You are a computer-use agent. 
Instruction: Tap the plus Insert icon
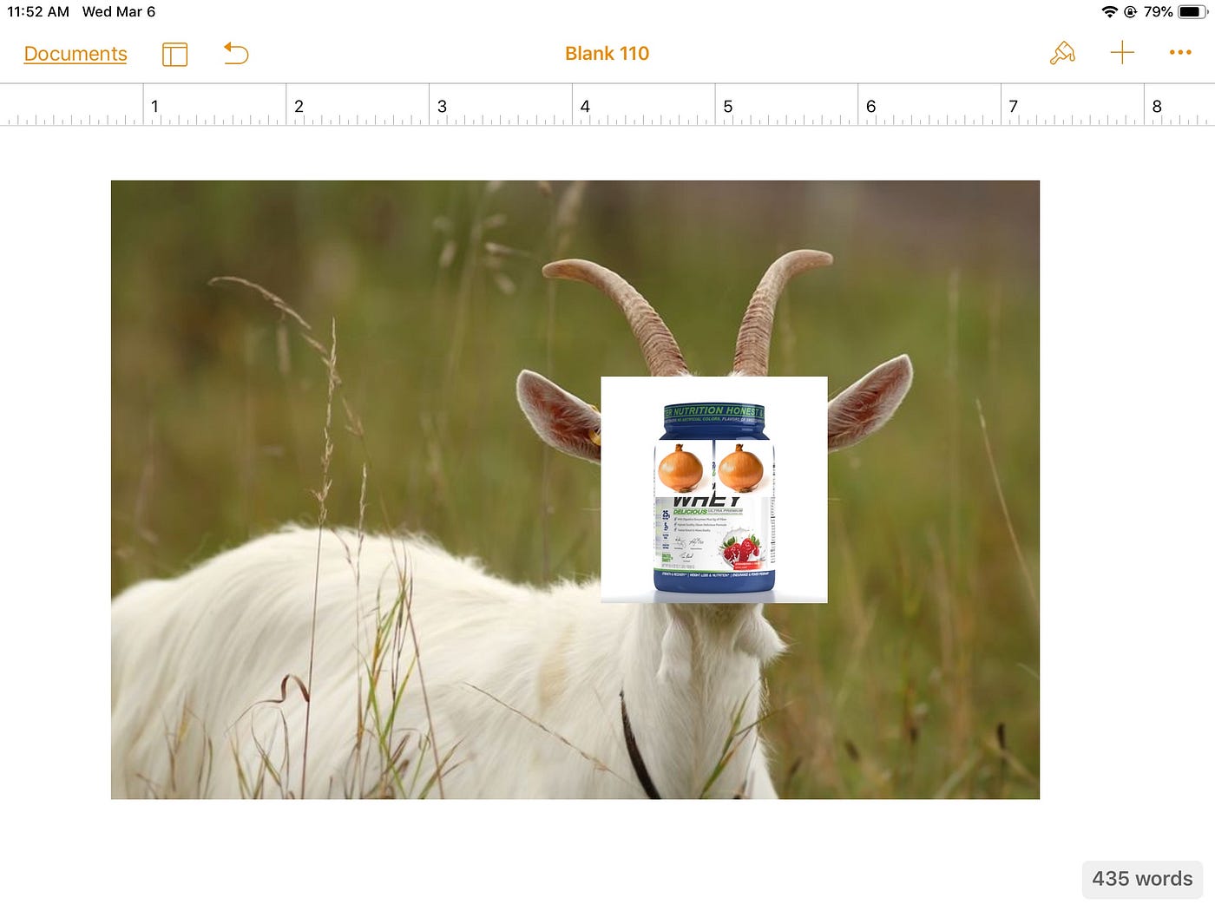(x=1122, y=53)
